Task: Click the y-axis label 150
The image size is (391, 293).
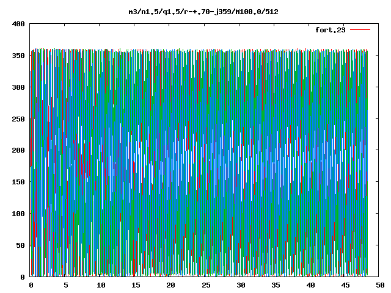Action: tap(18, 182)
